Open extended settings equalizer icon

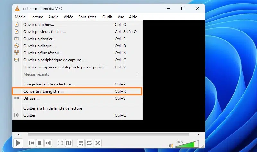(69, 143)
